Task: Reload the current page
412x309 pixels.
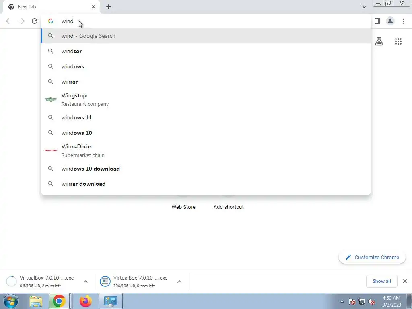Action: coord(35,21)
